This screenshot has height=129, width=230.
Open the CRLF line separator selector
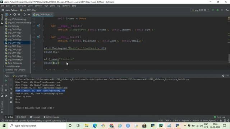(x=168, y=120)
